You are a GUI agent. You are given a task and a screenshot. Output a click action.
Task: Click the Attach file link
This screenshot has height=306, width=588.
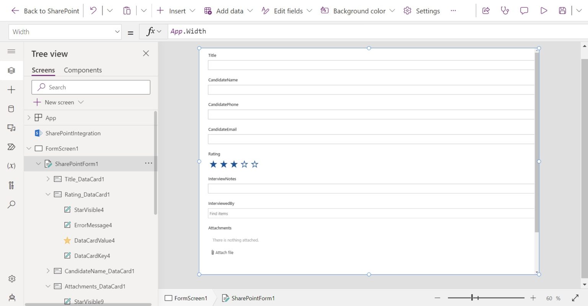pyautogui.click(x=222, y=252)
